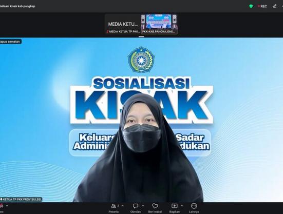Select the MEDIA KETUA TP PKK participant tile

click(x=123, y=24)
